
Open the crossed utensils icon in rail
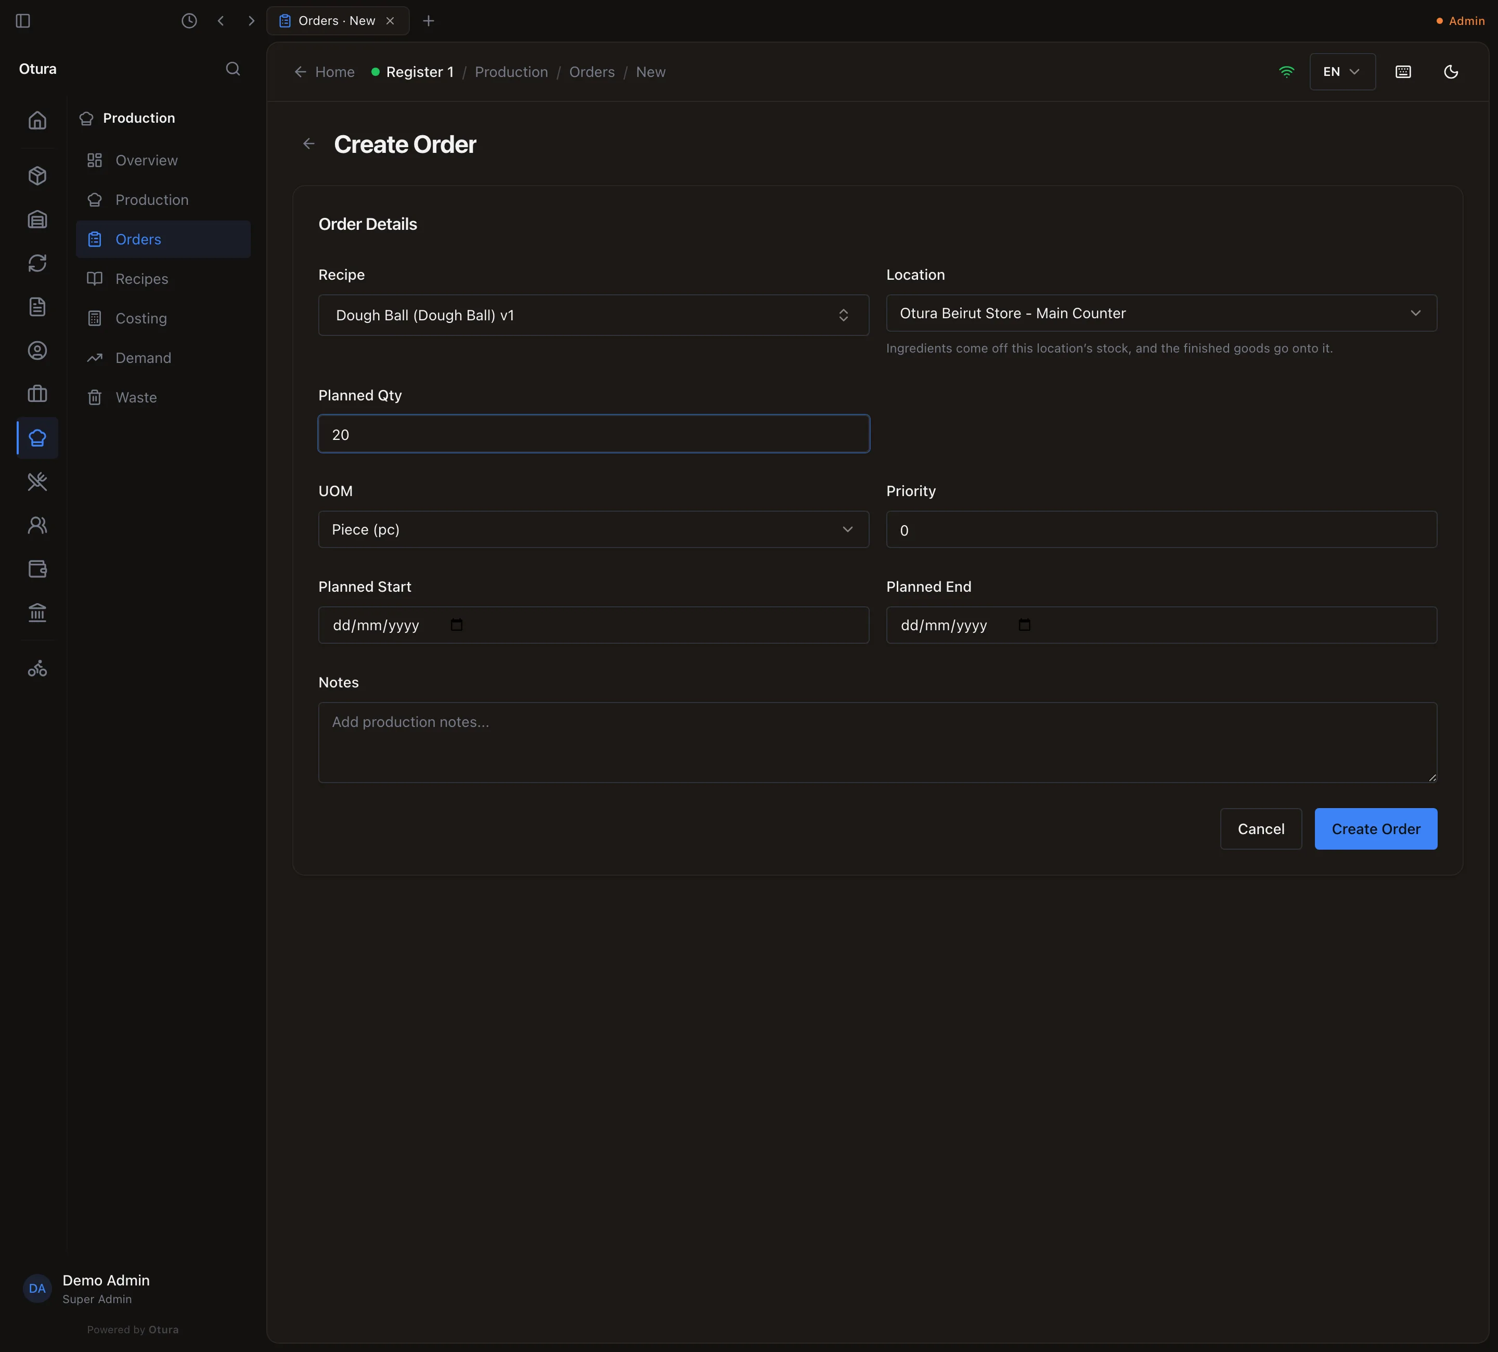click(x=37, y=482)
